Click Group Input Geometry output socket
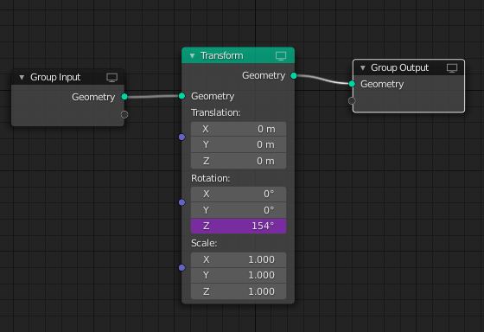The width and height of the screenshot is (484, 332). pyautogui.click(x=124, y=97)
